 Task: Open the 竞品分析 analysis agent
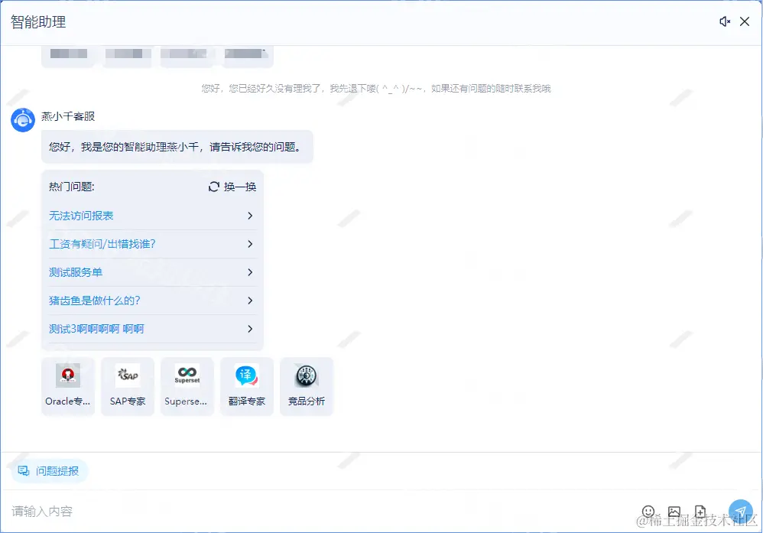[306, 385]
